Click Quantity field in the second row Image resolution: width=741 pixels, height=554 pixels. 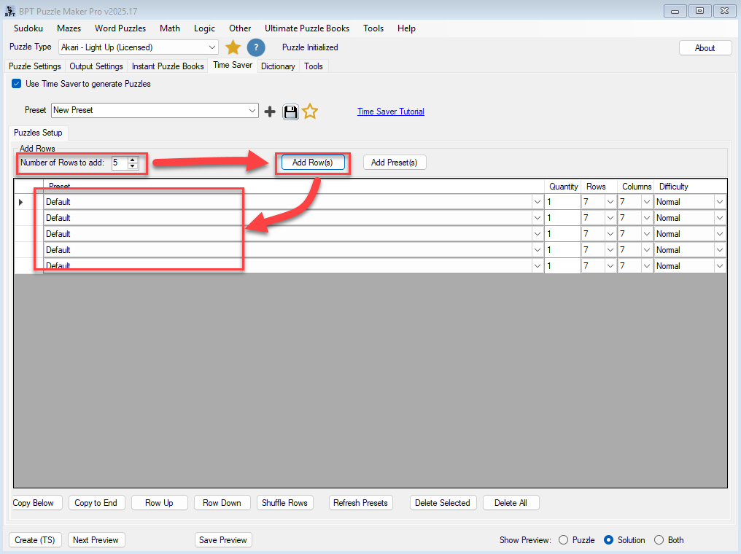tap(562, 218)
